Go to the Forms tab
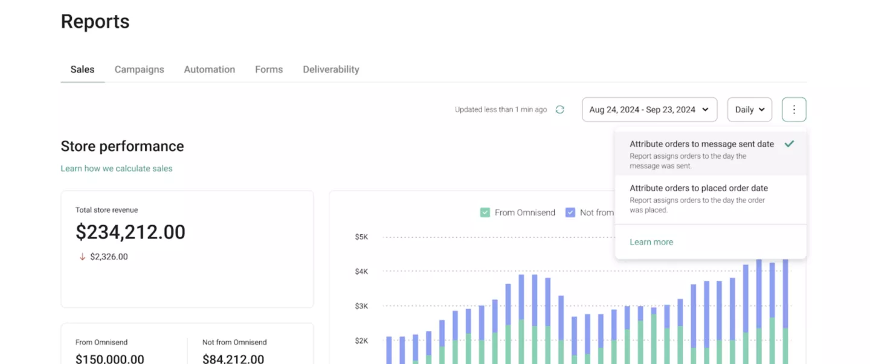 pos(269,69)
